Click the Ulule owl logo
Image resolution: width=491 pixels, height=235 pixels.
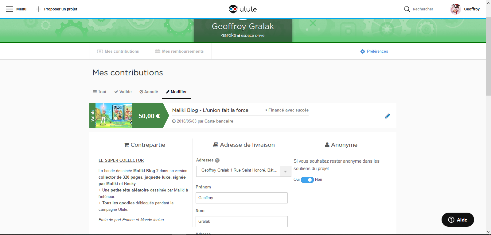coord(233,9)
